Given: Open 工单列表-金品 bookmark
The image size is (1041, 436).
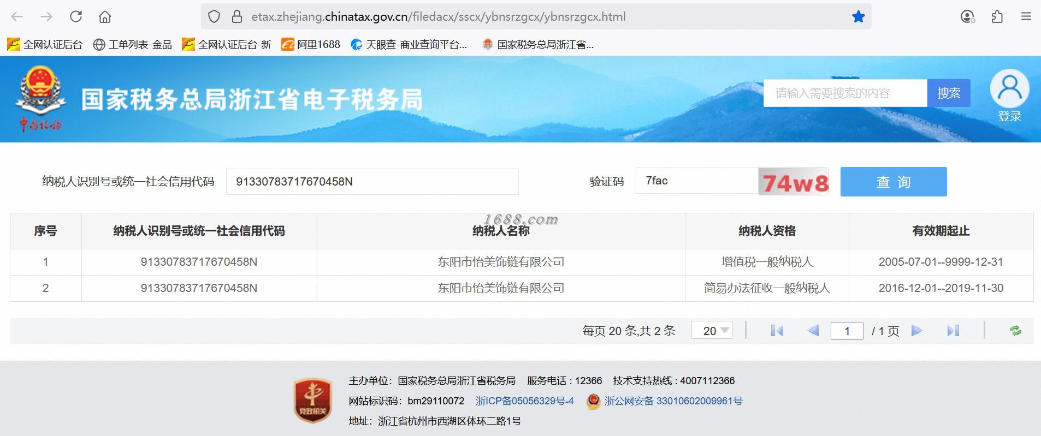Looking at the screenshot, I should [133, 45].
